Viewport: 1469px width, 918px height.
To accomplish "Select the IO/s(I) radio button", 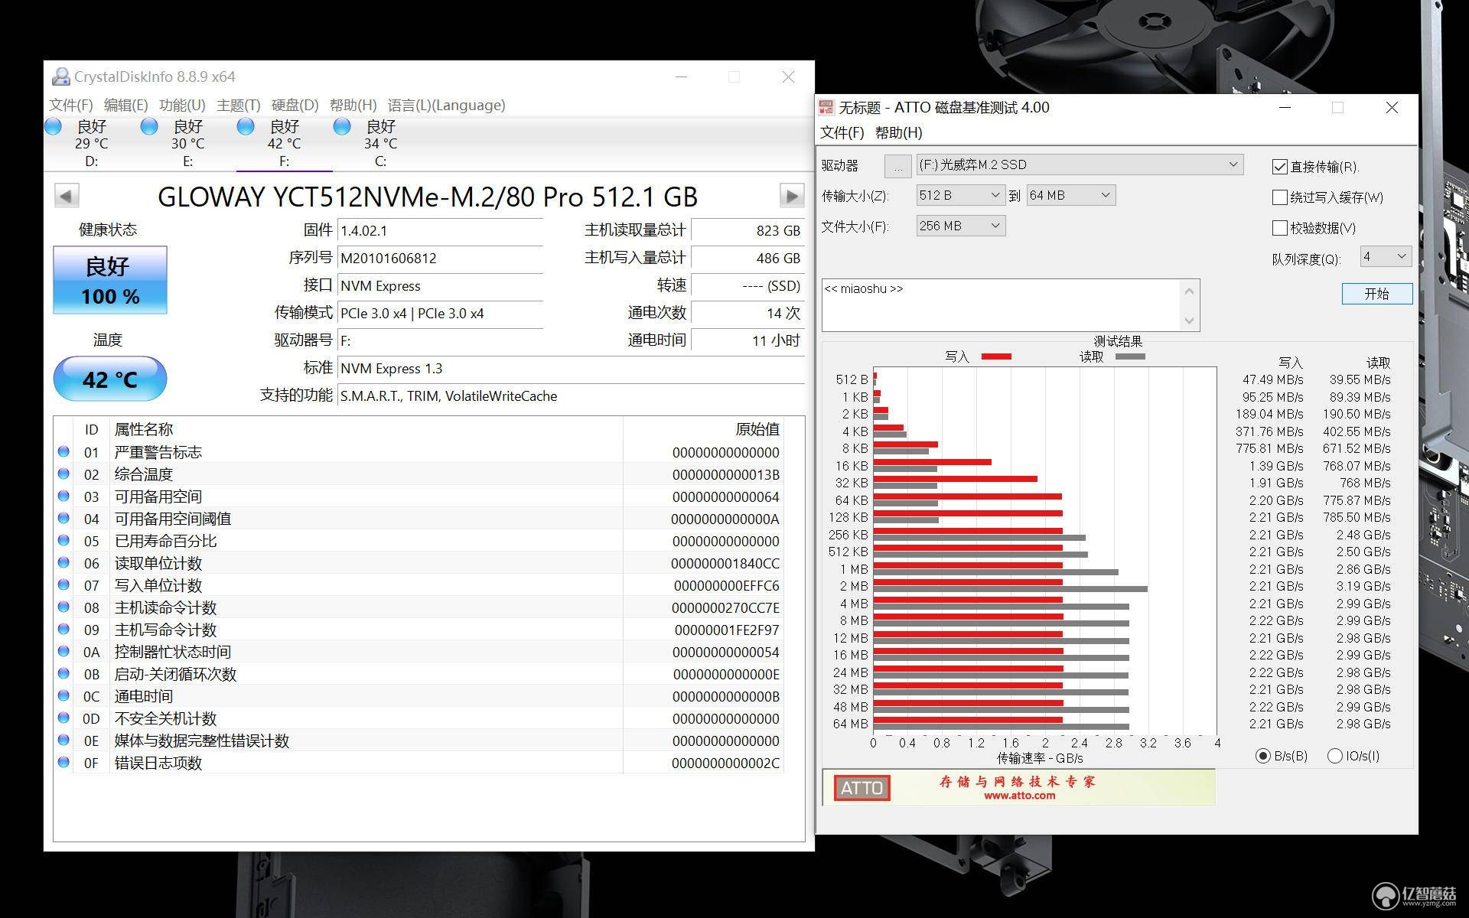I will click(1335, 756).
